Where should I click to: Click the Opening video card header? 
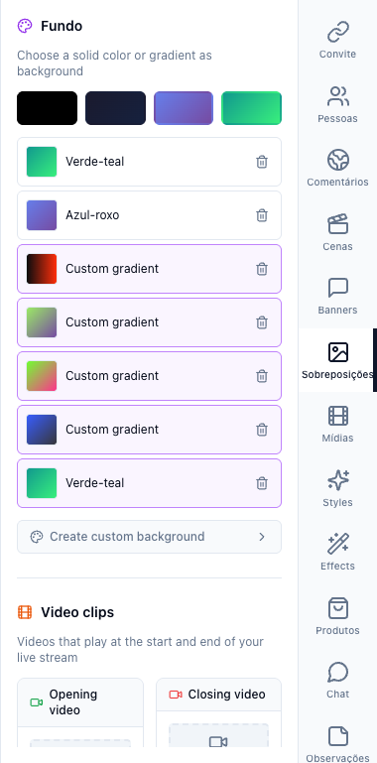80,702
